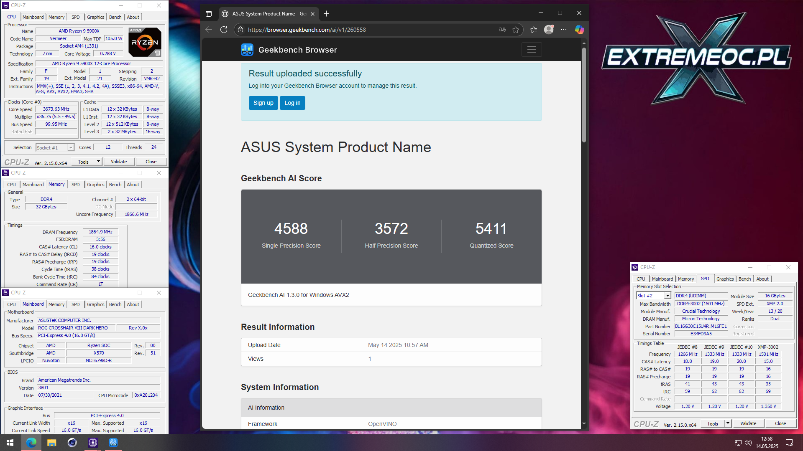
Task: Click Core Speed value 3673.63 MHz
Action: [x=56, y=109]
